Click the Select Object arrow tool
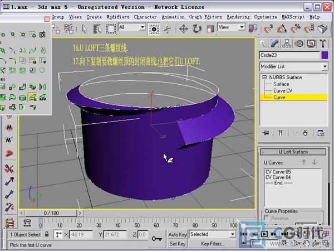 [x=85, y=29]
